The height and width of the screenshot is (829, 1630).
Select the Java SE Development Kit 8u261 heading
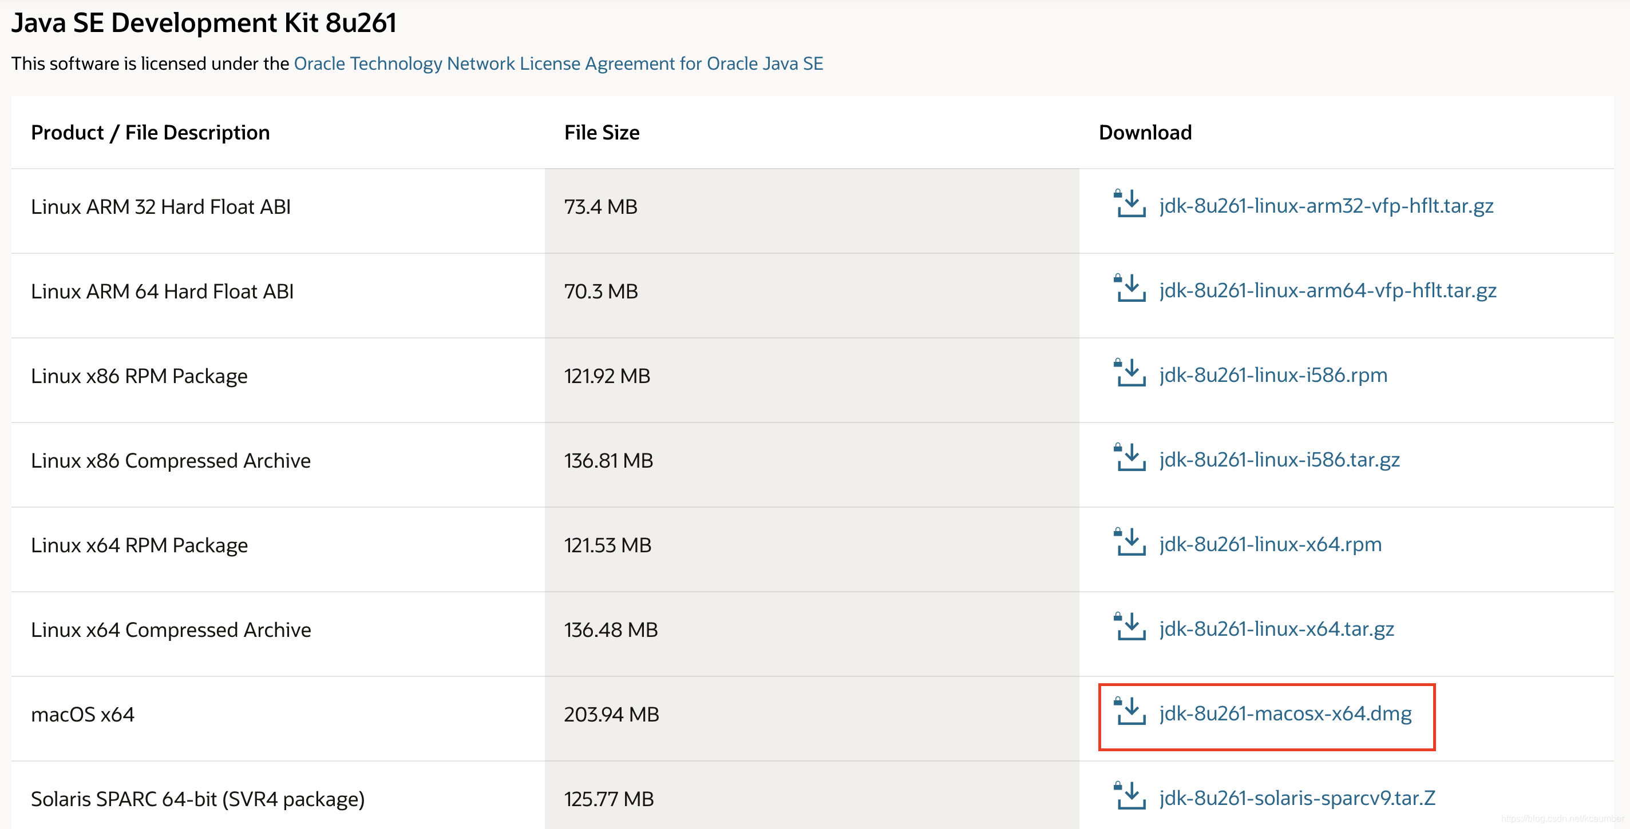click(204, 23)
